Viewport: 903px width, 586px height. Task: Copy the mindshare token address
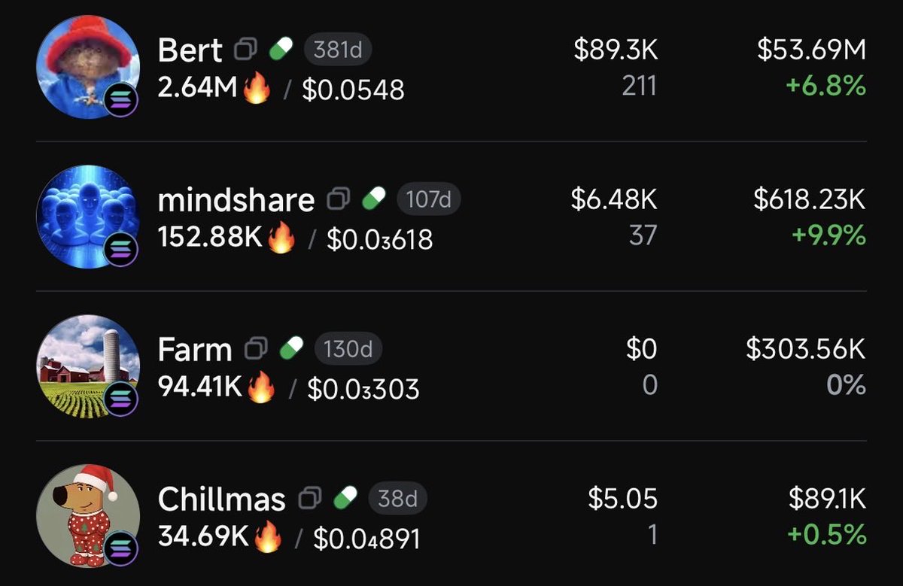click(338, 199)
